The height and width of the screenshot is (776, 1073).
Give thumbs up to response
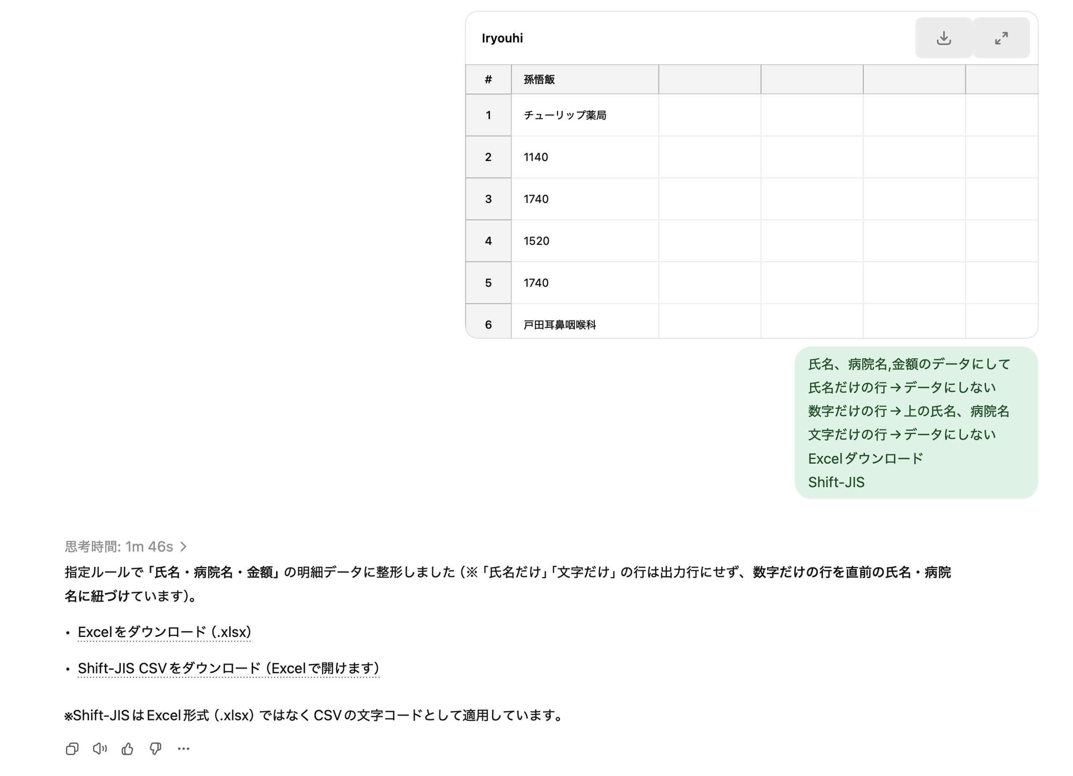pyautogui.click(x=127, y=749)
